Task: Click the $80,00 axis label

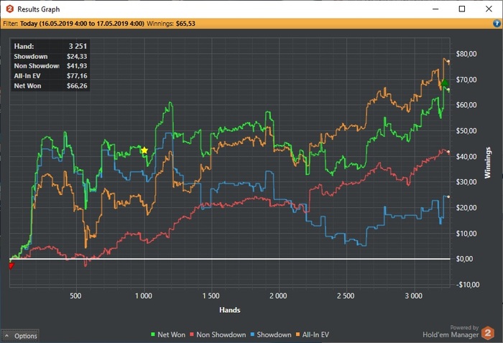Action: [x=466, y=54]
